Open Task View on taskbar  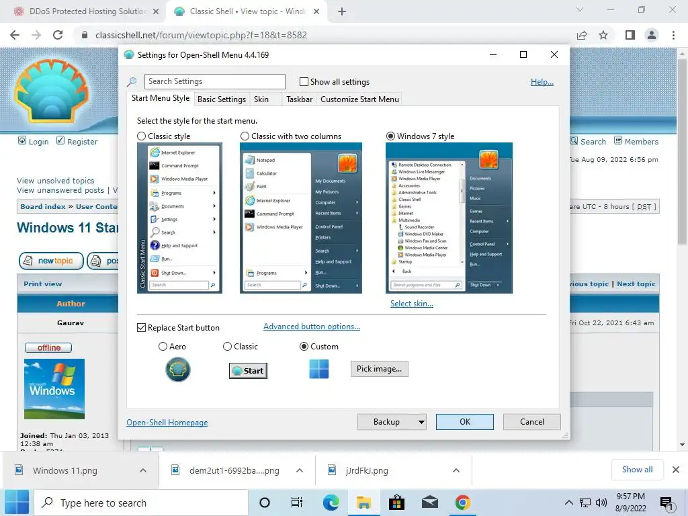pyautogui.click(x=297, y=503)
